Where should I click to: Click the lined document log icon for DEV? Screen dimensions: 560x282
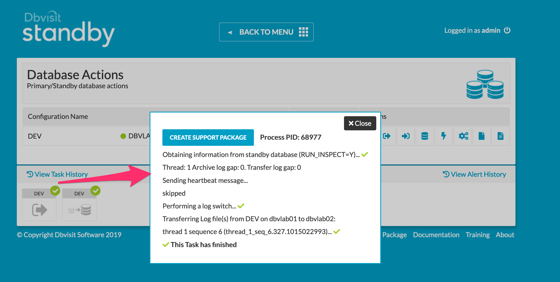pyautogui.click(x=501, y=136)
